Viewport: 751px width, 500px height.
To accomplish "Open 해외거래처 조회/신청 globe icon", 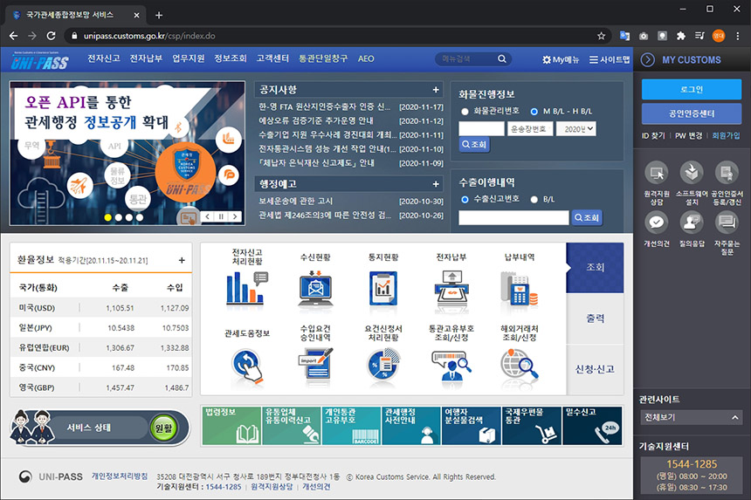I will click(x=520, y=365).
